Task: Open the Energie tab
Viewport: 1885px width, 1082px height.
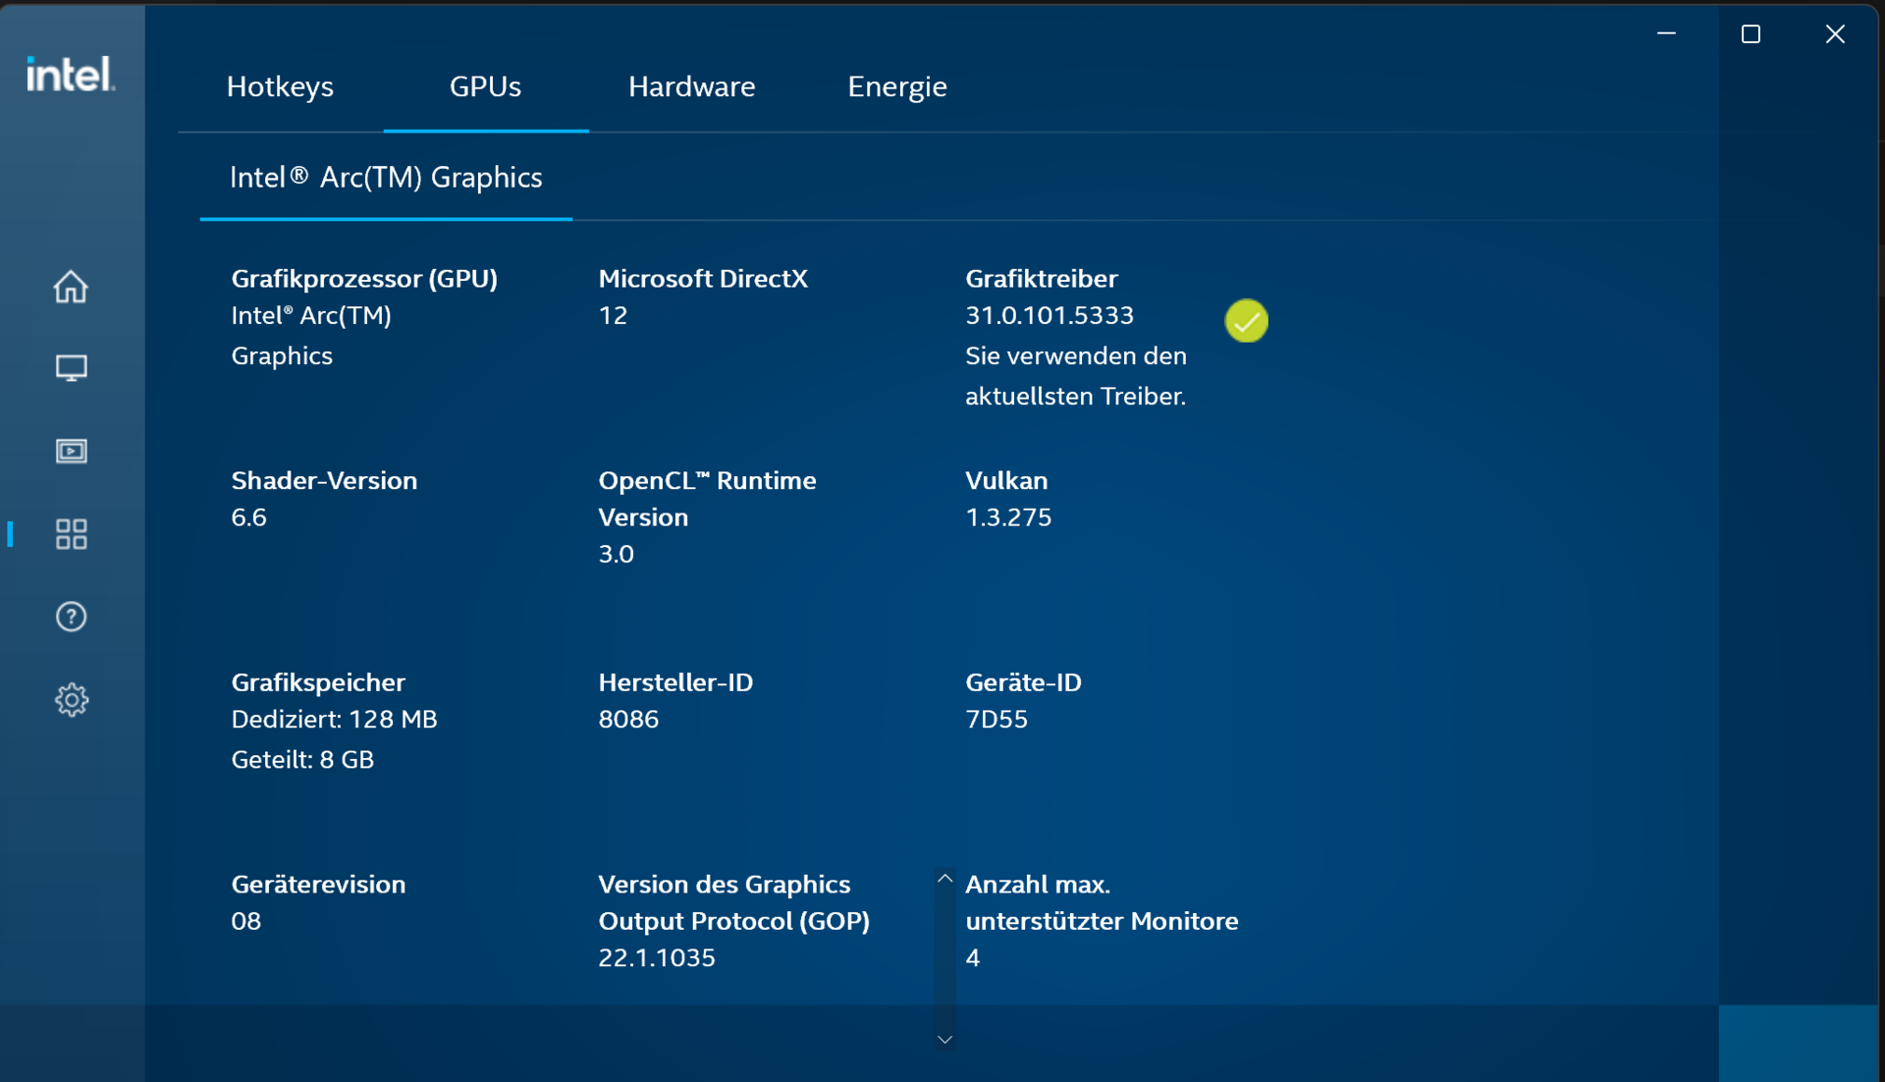Action: tap(896, 86)
